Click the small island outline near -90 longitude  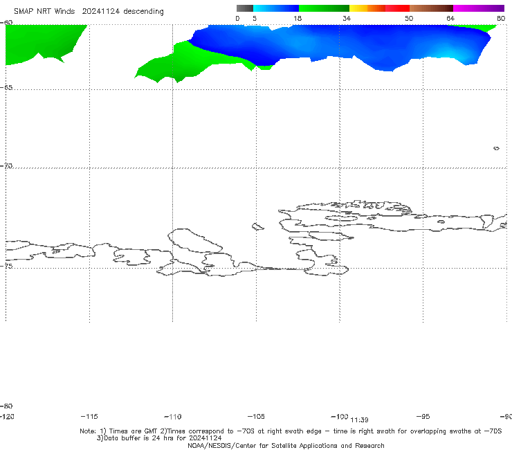(496, 148)
